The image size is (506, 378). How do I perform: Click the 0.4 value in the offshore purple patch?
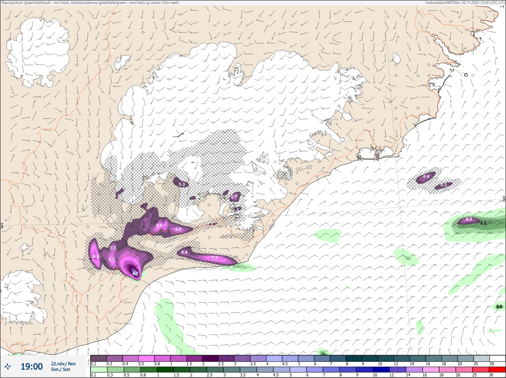click(x=426, y=177)
